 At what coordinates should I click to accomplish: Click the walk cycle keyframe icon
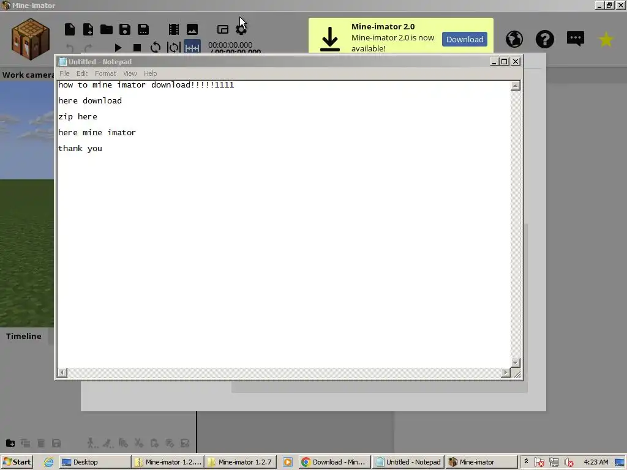click(92, 443)
